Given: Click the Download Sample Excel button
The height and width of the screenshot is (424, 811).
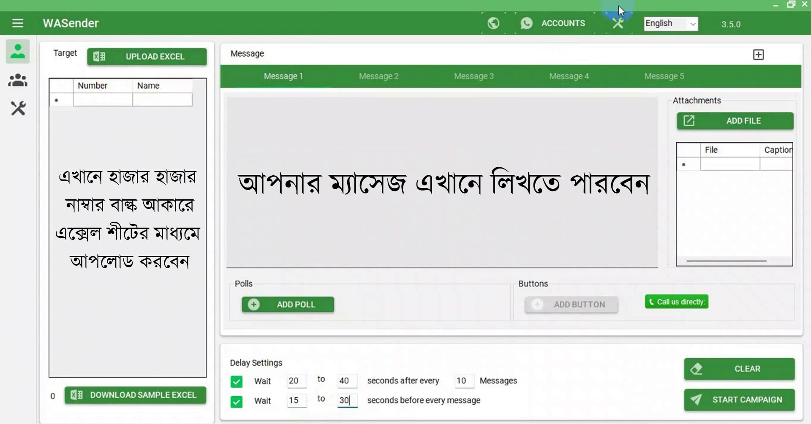Looking at the screenshot, I should [x=135, y=395].
